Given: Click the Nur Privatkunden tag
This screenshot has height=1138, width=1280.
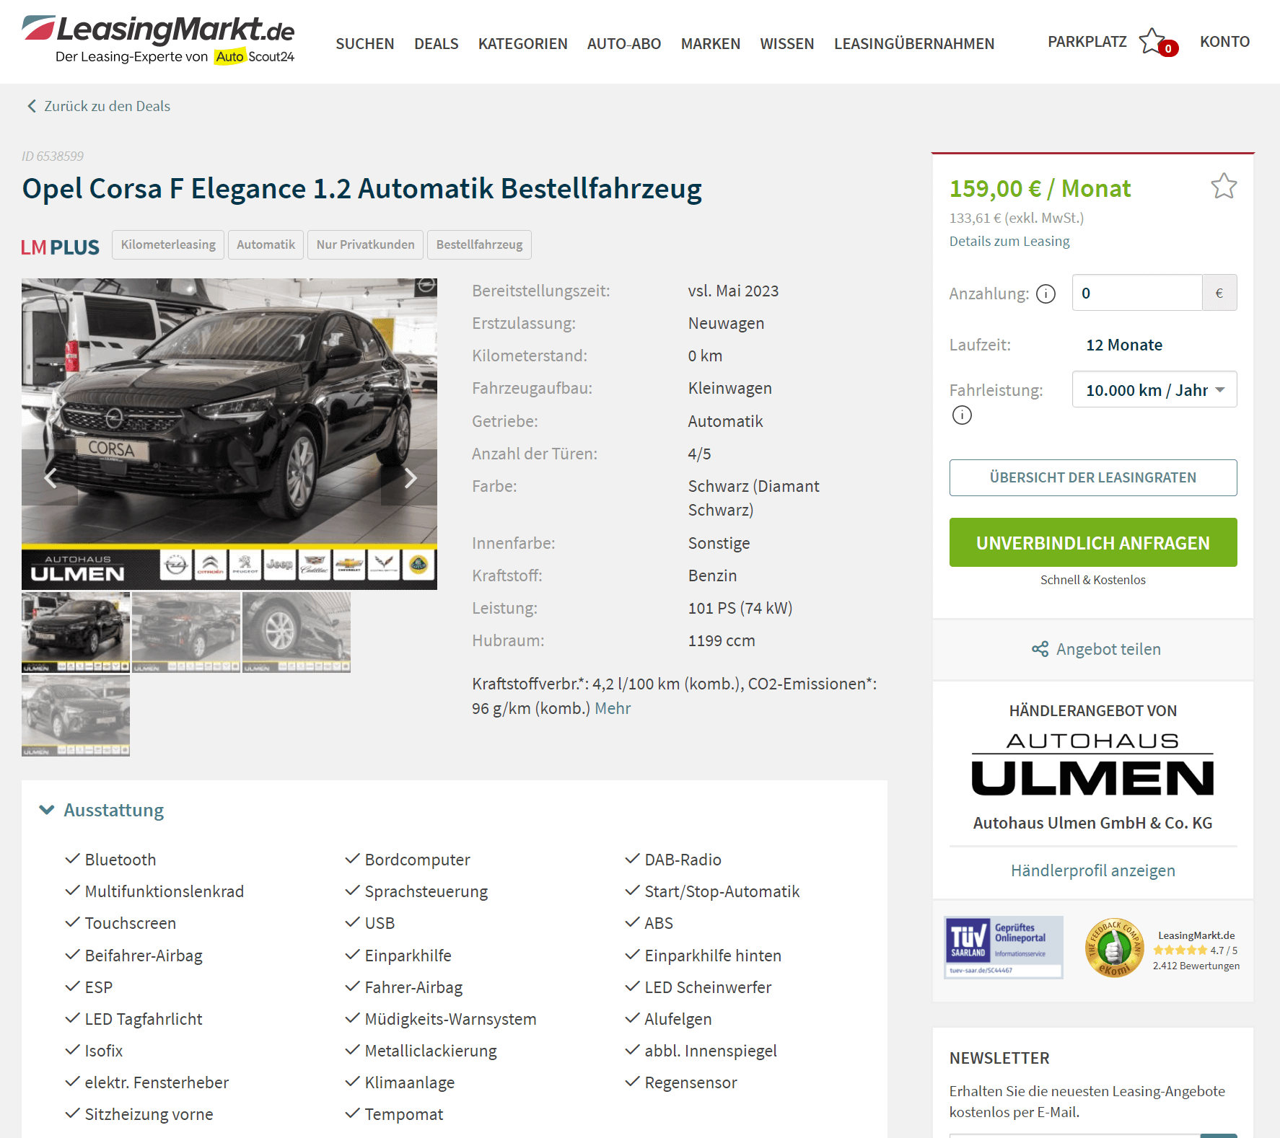Looking at the screenshot, I should pos(365,244).
